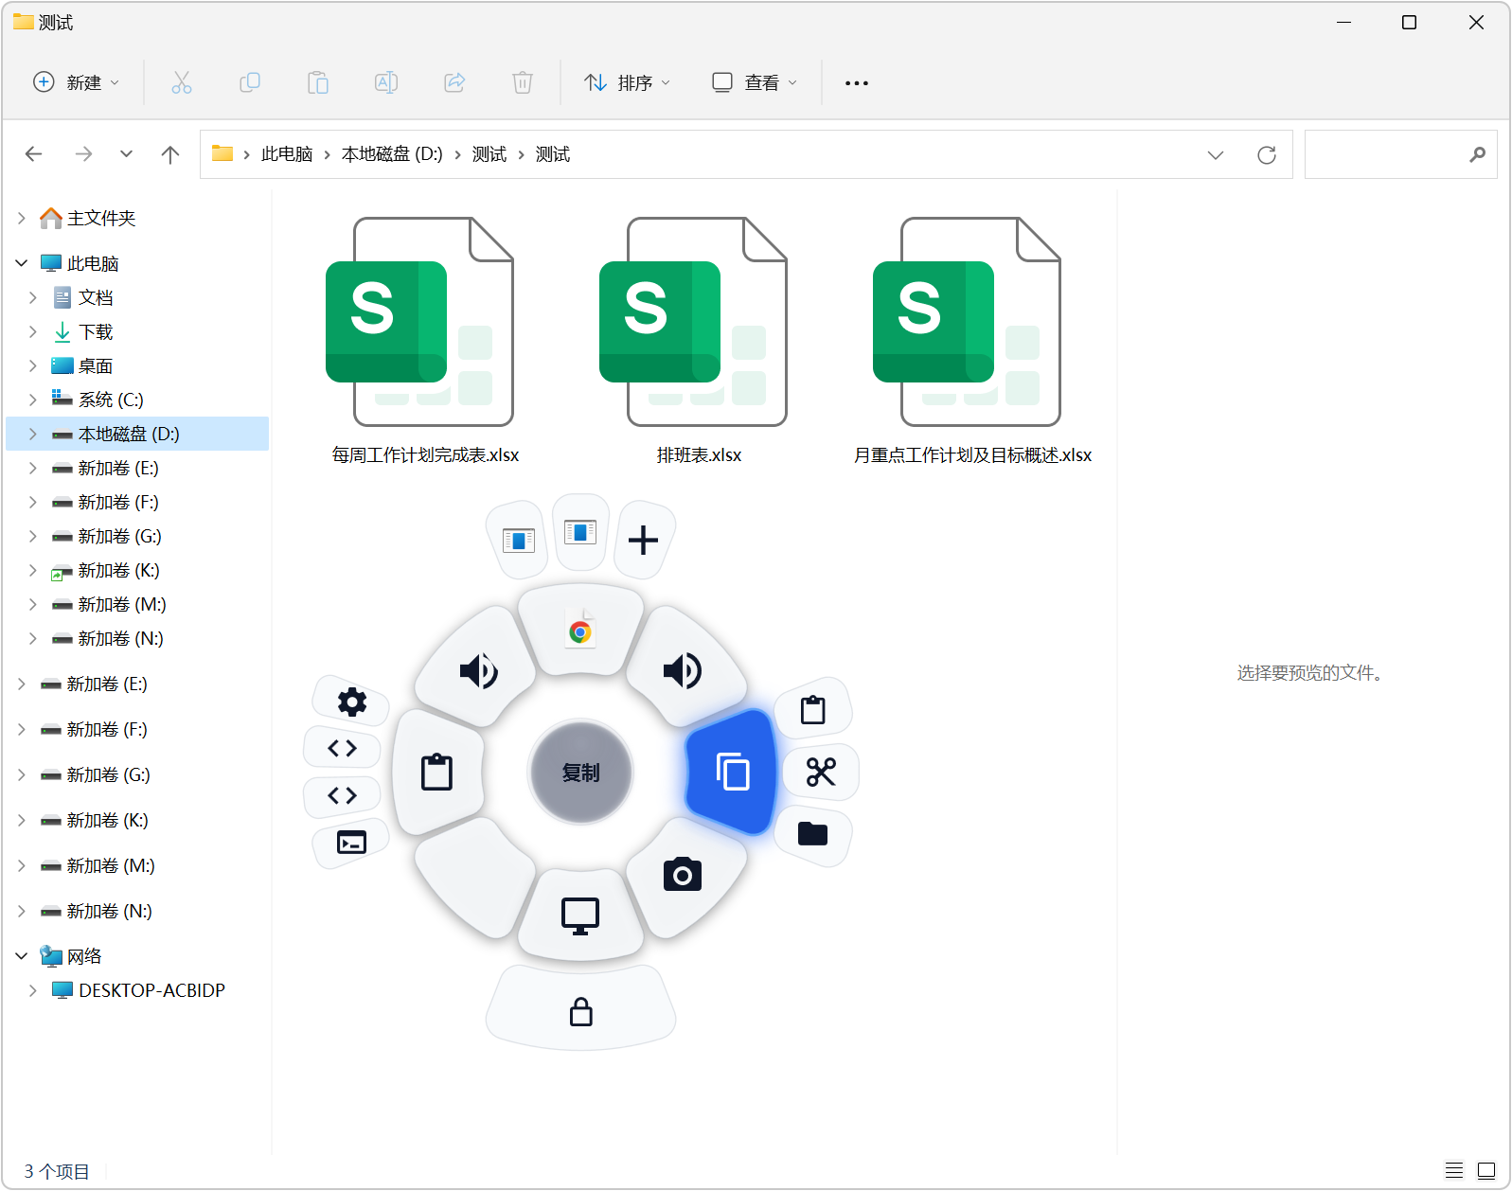1512x1191 pixels.
Task: Collapse the 网络 tree node
Action: pos(22,956)
